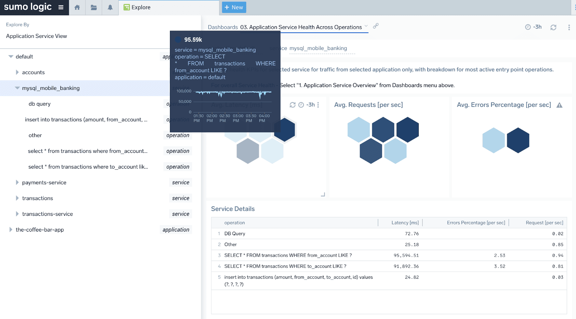Click the insert into transactions table row
Viewport: 576px width, 319px height.
pos(389,281)
